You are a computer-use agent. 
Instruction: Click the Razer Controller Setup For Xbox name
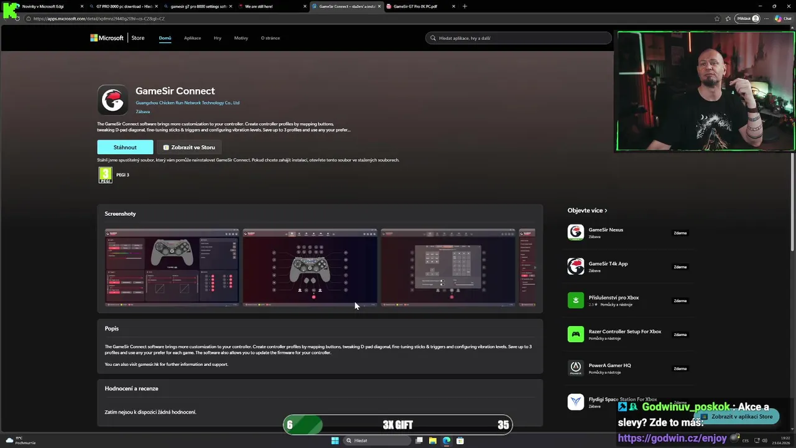(x=625, y=332)
